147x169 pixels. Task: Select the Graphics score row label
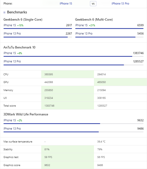click(12, 165)
